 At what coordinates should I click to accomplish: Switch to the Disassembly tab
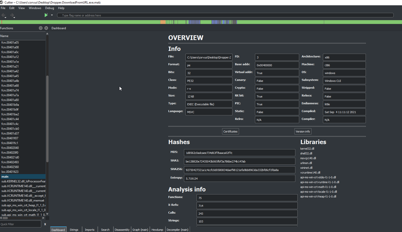click(x=122, y=230)
